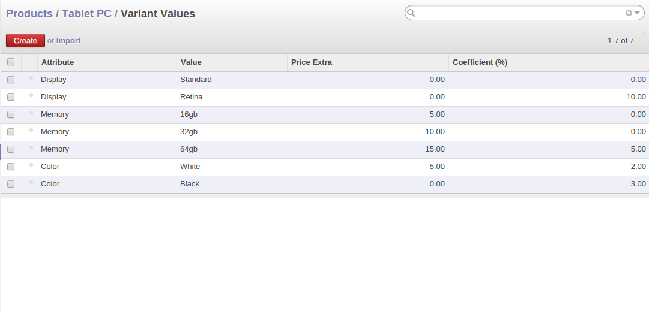Open the Import link
This screenshot has height=311, width=649.
pyautogui.click(x=68, y=41)
